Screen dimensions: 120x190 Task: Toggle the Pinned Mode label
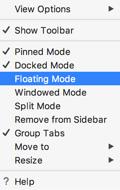42,52
